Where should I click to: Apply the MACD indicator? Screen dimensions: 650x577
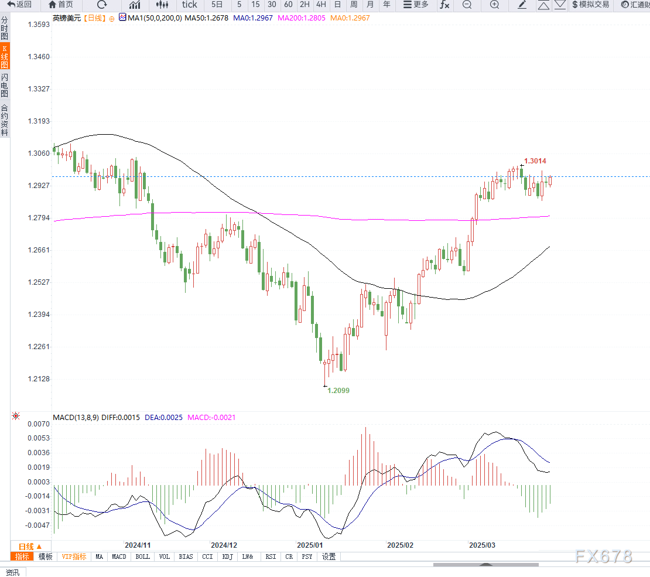coord(119,556)
